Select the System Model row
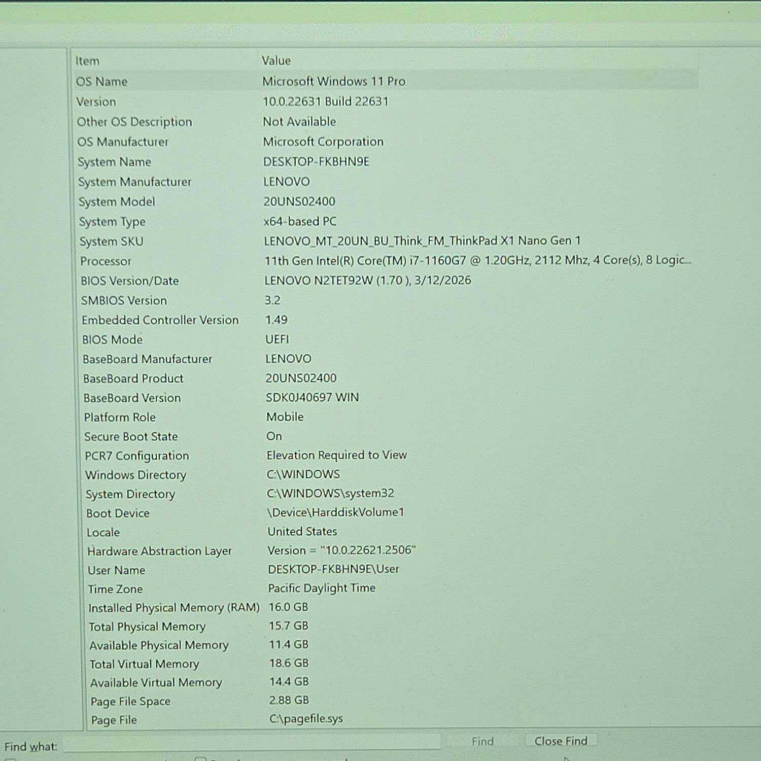761x761 pixels. pos(385,201)
